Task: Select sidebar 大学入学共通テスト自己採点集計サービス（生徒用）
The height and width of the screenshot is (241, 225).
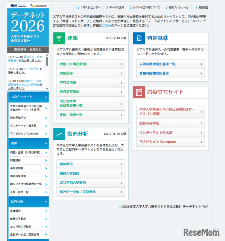Action: [29, 108]
